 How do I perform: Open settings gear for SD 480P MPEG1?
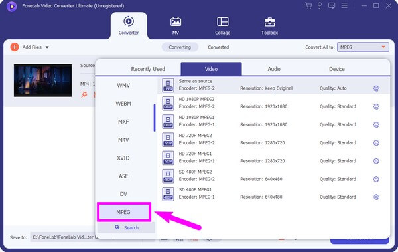(x=376, y=197)
